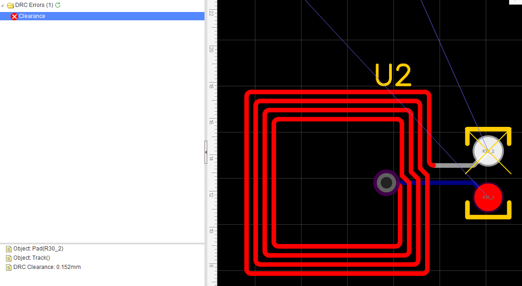522x286 pixels.
Task: Click the DRC Errors folder icon
Action: coord(10,6)
